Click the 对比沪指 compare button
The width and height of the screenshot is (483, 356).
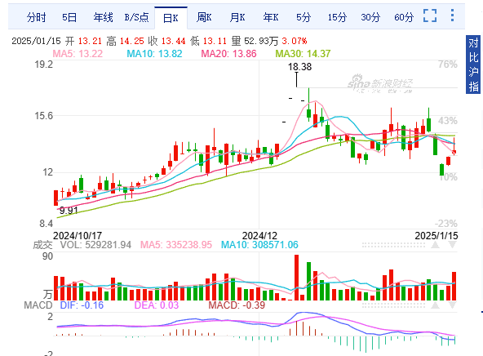(x=473, y=65)
